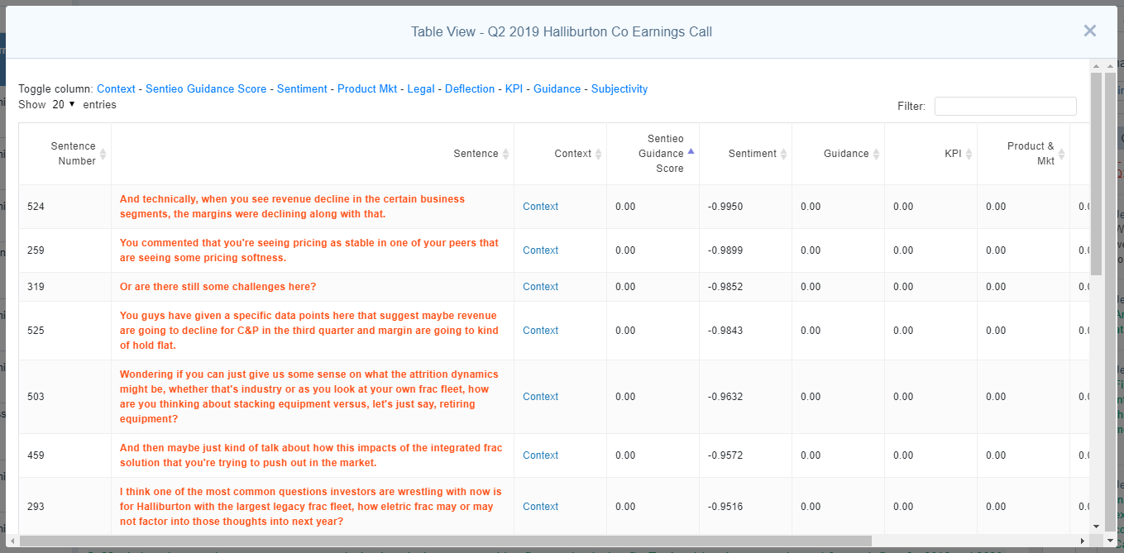
Task: Click sentence number 503 cell
Action: pos(65,397)
